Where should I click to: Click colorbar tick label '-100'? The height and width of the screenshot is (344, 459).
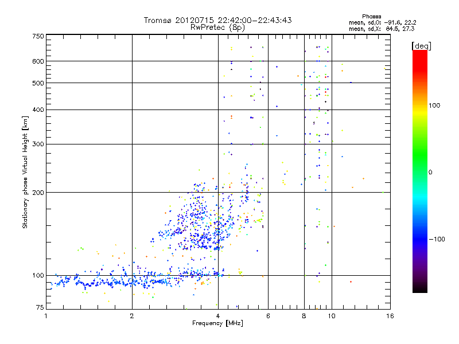coord(437,239)
